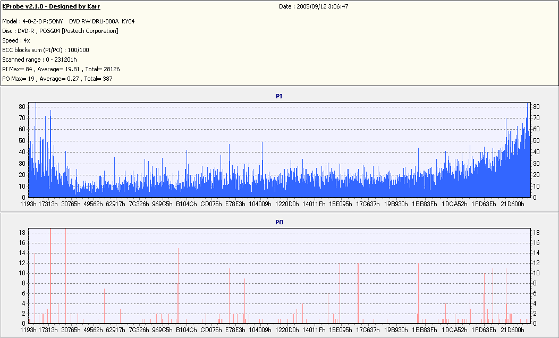Click the 80 label on the PI chart's left axis

point(22,107)
